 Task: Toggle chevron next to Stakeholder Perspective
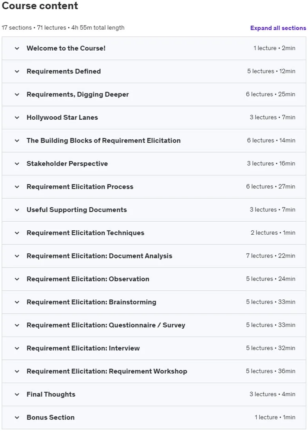tap(17, 164)
